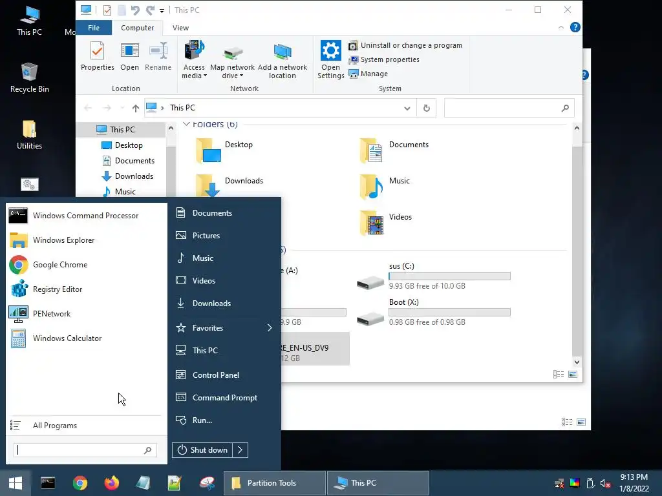Select the Music folder in content pane

pos(384,187)
